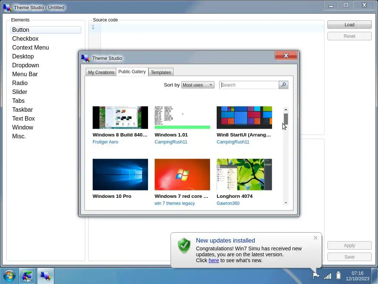This screenshot has height=284, width=378.
Task: Select Context Menu element
Action: [45, 48]
